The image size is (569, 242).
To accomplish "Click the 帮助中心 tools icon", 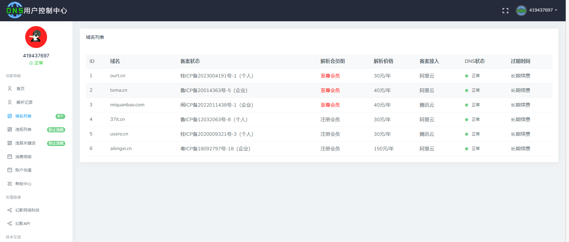I will (x=10, y=184).
